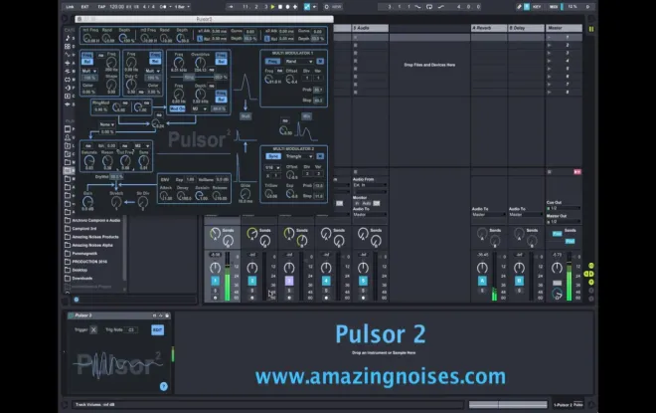Select Max for Live category icon
The height and width of the screenshot is (413, 656).
pyautogui.click(x=68, y=80)
